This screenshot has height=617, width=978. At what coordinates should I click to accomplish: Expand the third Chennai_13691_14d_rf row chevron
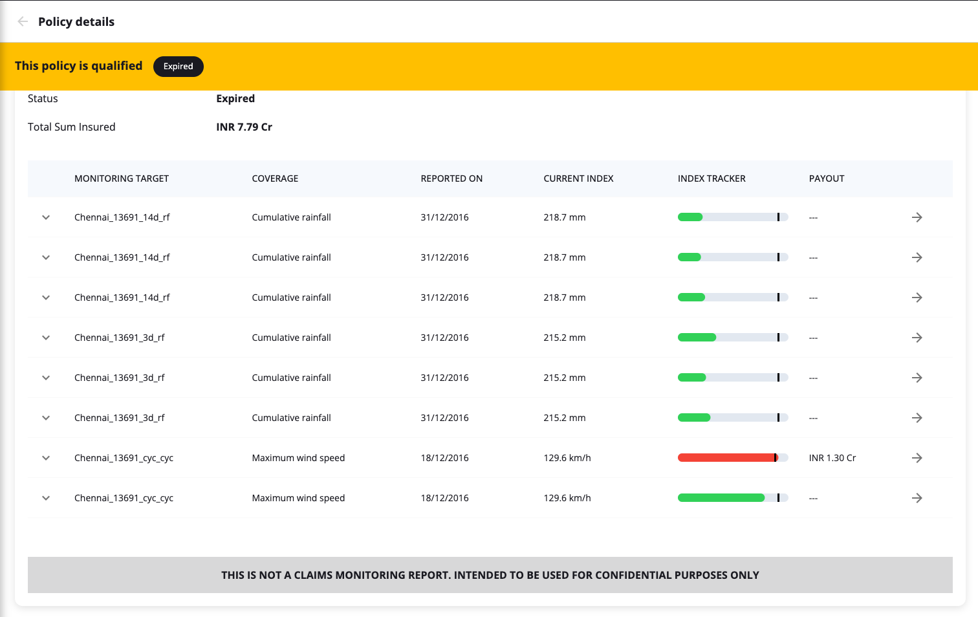coord(46,298)
